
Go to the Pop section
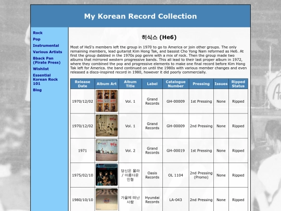pos(36,39)
